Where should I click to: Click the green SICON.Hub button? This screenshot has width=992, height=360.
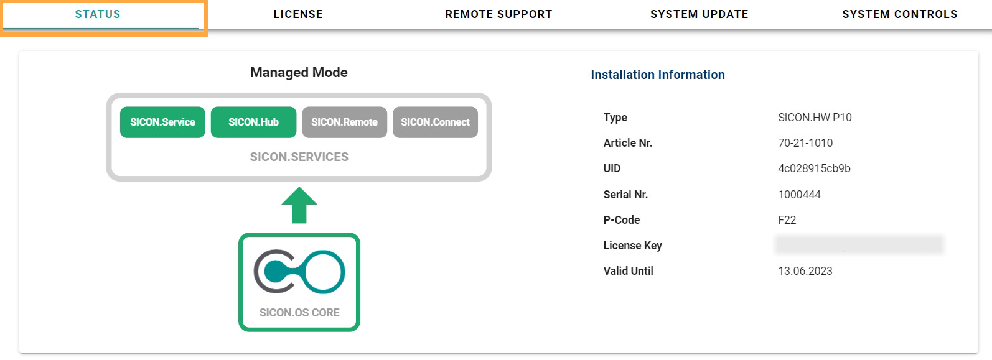[253, 122]
